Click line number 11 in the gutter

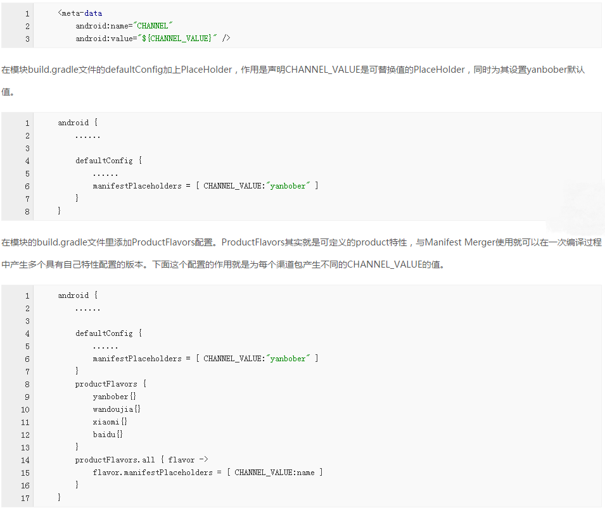click(x=25, y=422)
